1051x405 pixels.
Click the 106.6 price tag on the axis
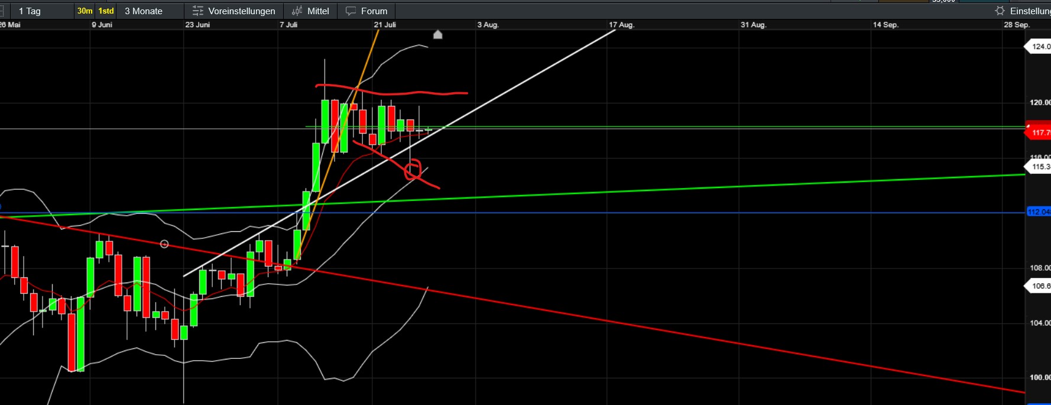[x=1039, y=286]
